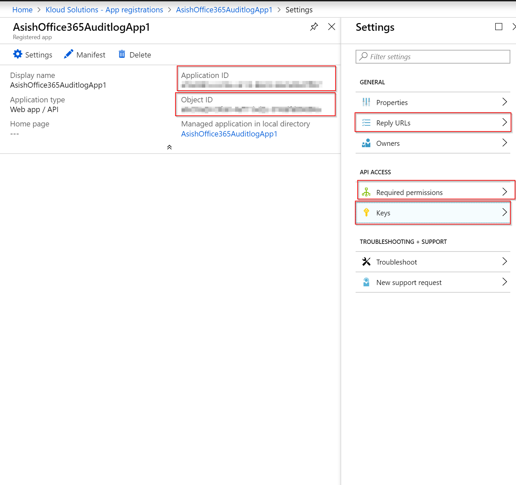Open the Required permissions entry
The height and width of the screenshot is (485, 516).
point(409,193)
